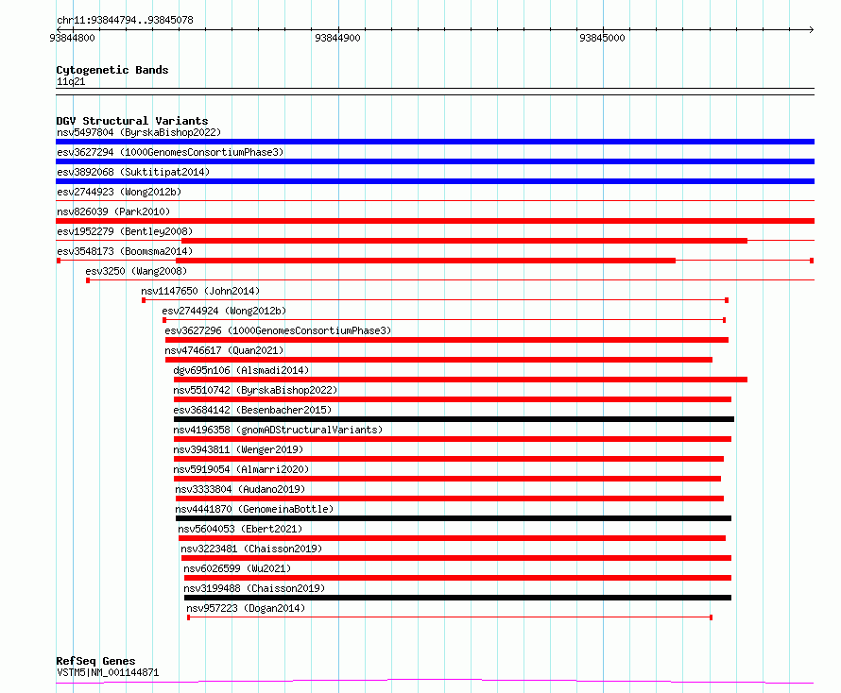
Task: Click the red bar of nsv6026599
Action: point(457,578)
